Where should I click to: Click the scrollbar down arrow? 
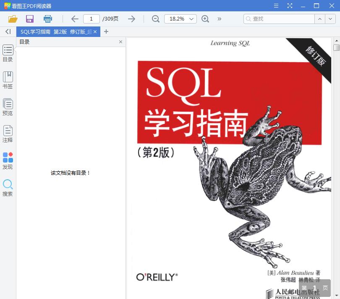(337, 295)
